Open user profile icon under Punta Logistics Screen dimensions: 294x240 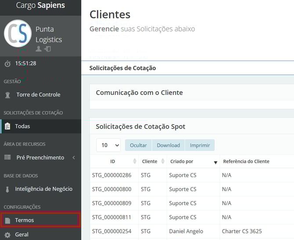(39, 49)
